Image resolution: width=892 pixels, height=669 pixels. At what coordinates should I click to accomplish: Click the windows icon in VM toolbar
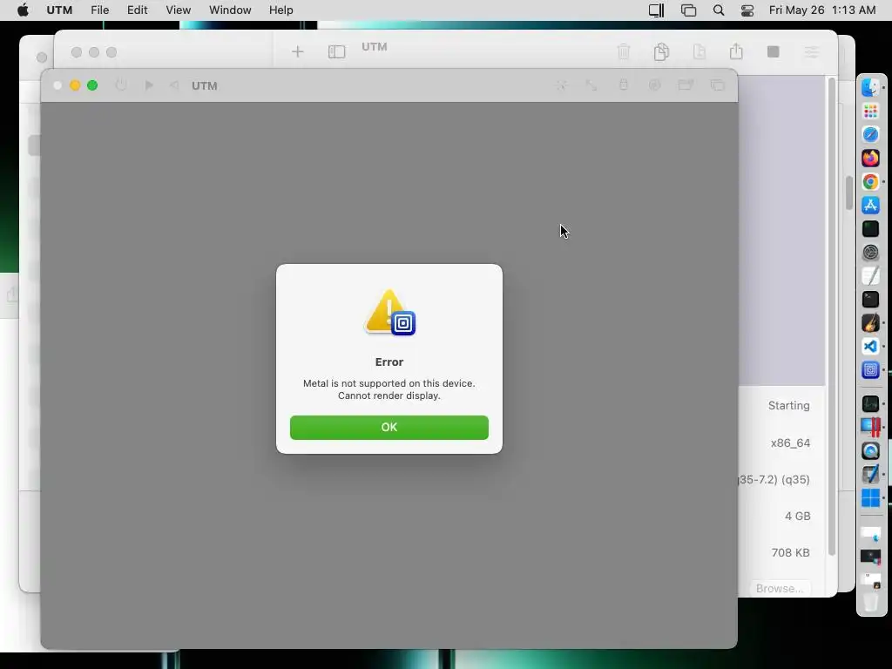[x=718, y=85]
